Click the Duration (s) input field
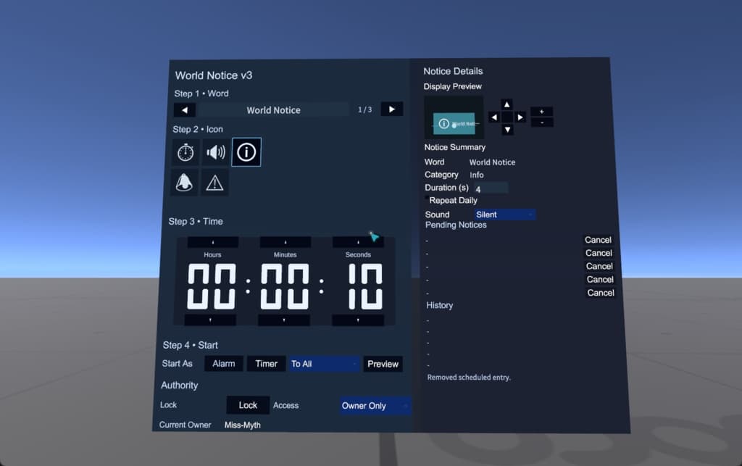Viewport: 742px width, 466px height. (x=491, y=188)
